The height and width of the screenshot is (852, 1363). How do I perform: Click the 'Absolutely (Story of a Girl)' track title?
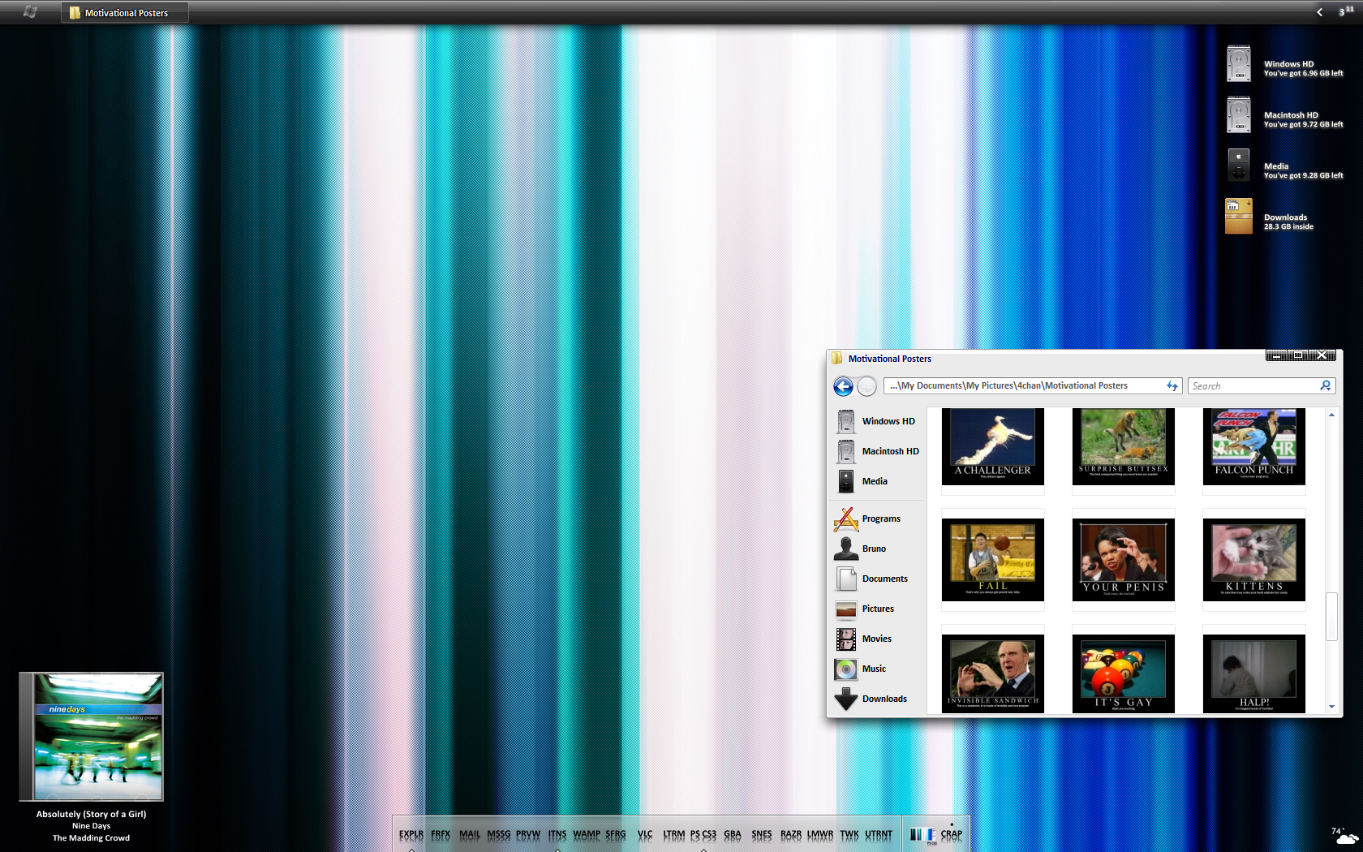point(92,814)
